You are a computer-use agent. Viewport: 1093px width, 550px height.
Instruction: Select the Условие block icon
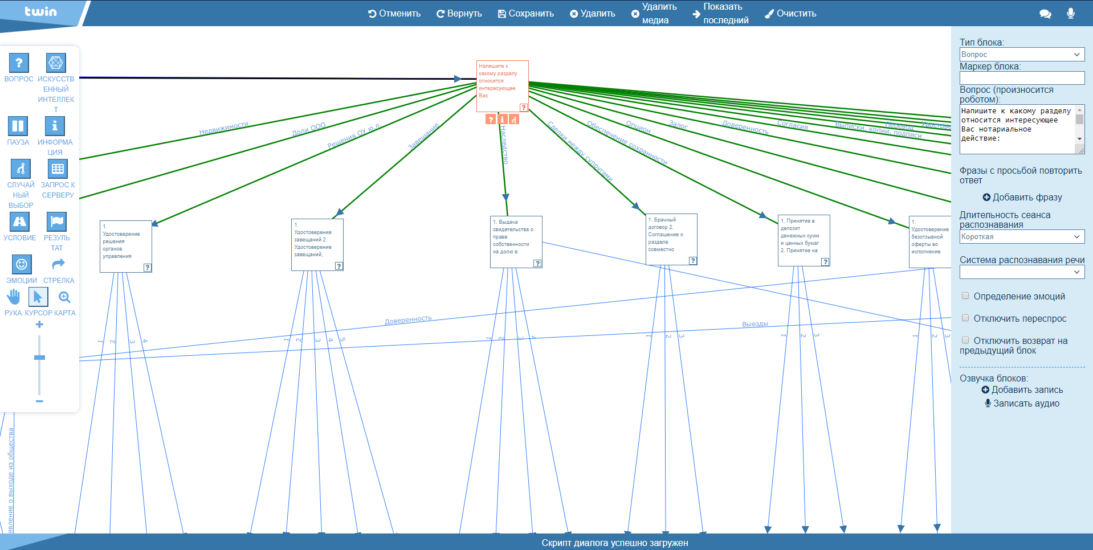click(x=19, y=221)
